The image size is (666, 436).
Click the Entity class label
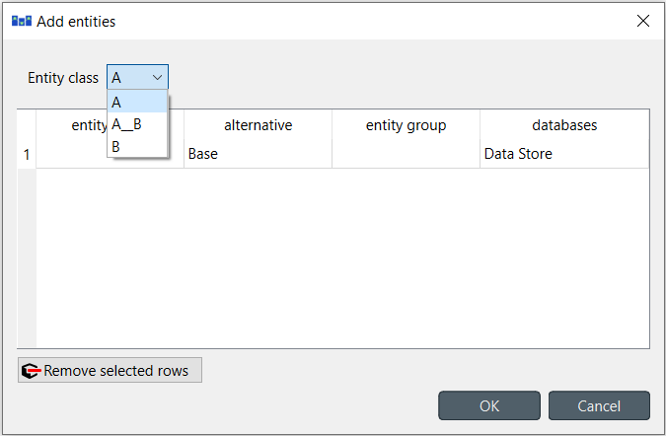click(63, 78)
